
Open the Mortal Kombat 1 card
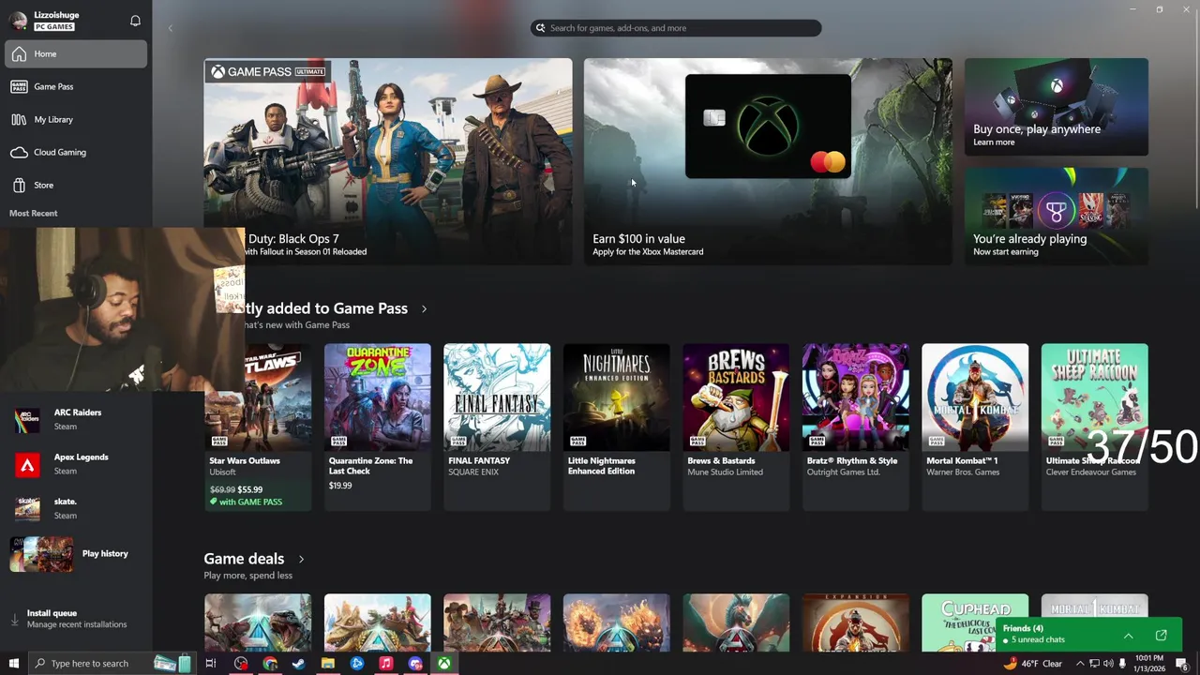click(x=975, y=427)
